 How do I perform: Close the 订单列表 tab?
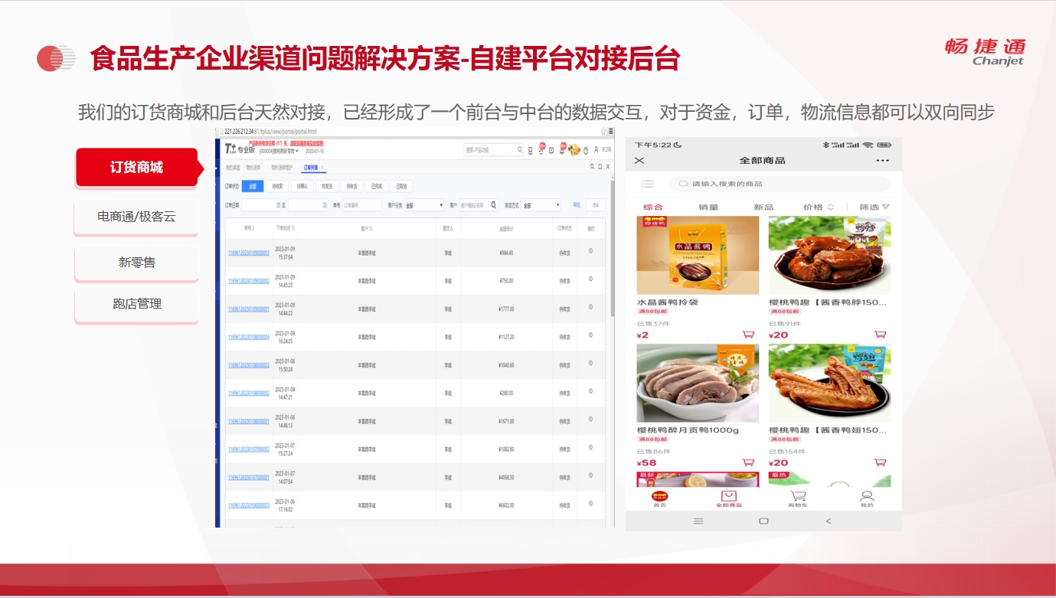pyautogui.click(x=322, y=167)
